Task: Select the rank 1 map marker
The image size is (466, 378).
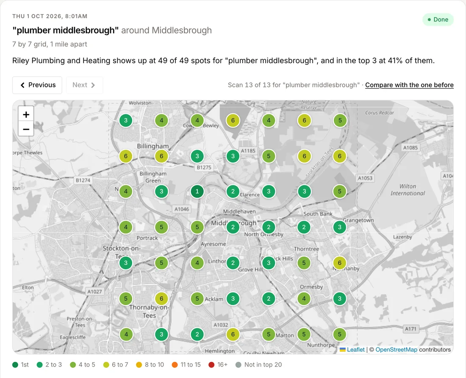Action: click(197, 192)
